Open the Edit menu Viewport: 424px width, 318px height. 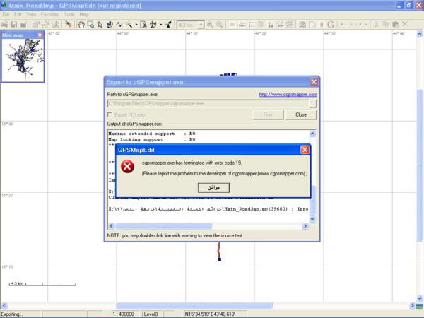pyautogui.click(x=18, y=14)
